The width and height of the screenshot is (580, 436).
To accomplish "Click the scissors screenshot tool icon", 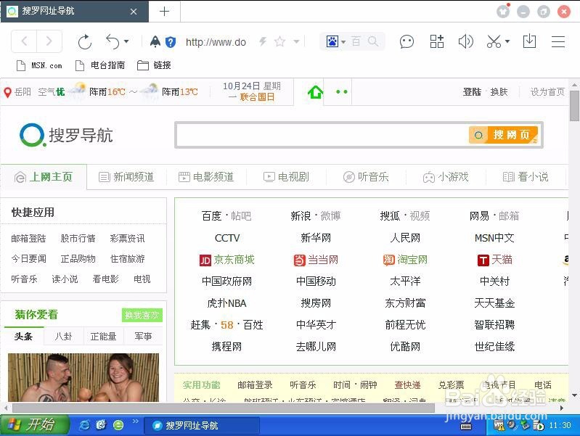I will tap(494, 41).
